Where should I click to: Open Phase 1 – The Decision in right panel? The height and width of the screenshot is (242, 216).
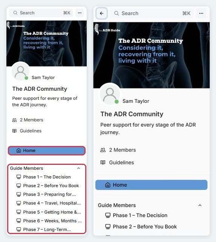(x=140, y=215)
